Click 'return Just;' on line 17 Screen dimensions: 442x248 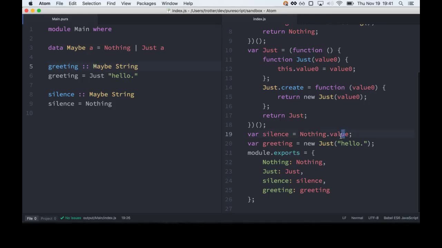285,115
